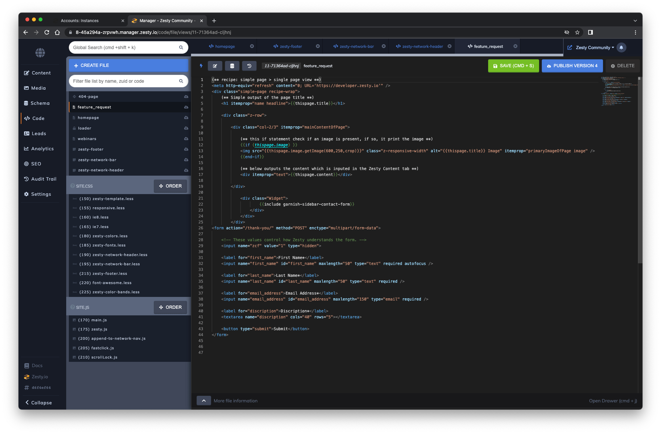Click the database icon in the editor toolbar
Viewport: 661px width, 434px height.
232,66
